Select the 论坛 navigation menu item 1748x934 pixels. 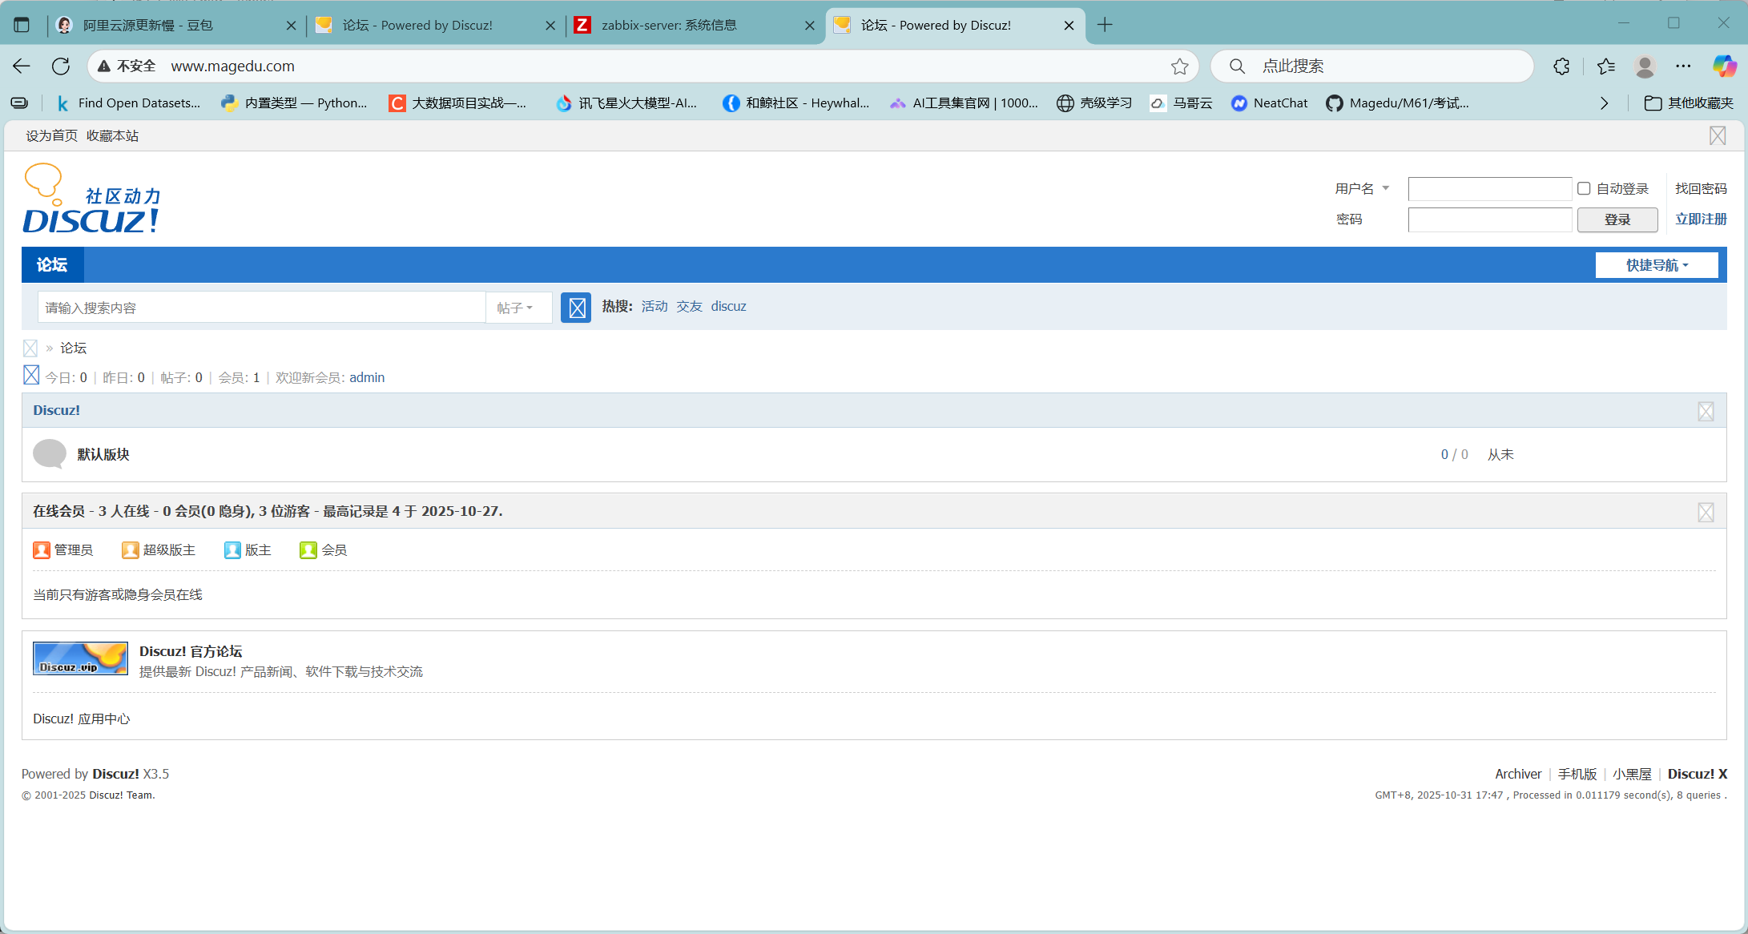[x=52, y=265]
